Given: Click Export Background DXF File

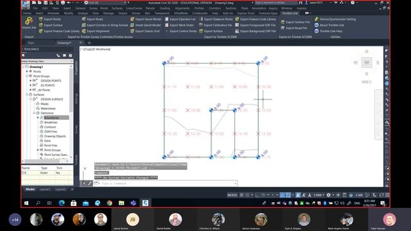Looking at the screenshot, I should [256, 31].
